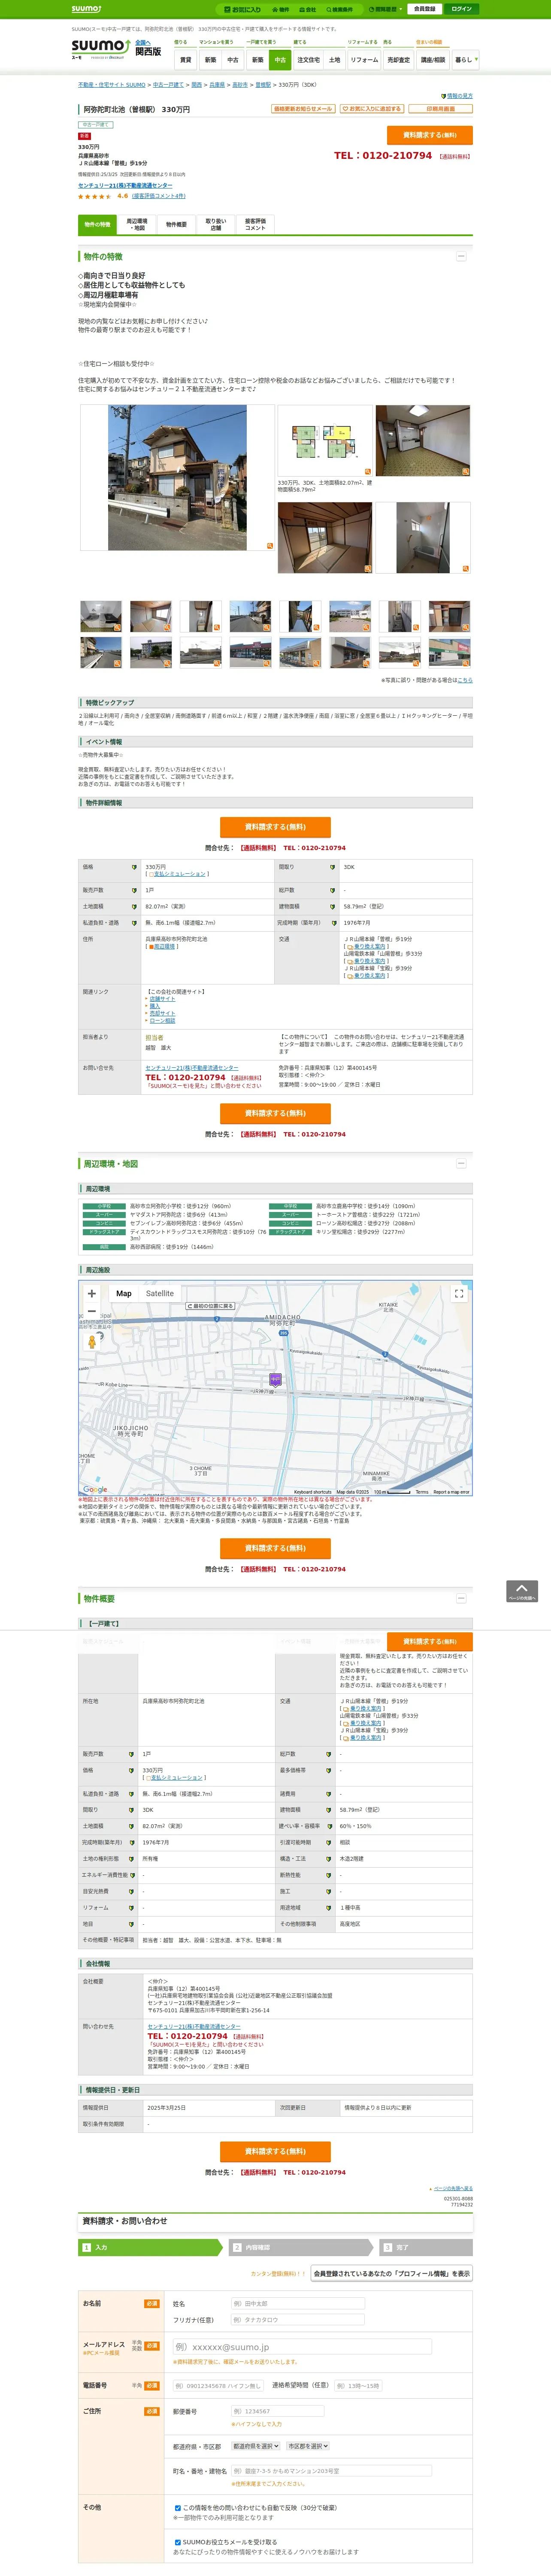Viewport: 551px width, 2576px height.
Task: Click お気に入りに追加する button
Action: coord(372,109)
